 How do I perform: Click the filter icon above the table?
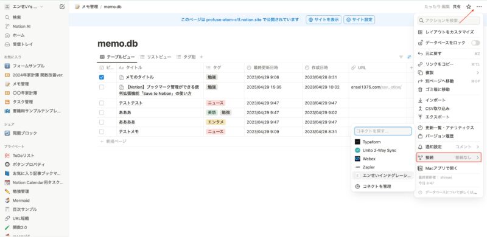(401, 57)
